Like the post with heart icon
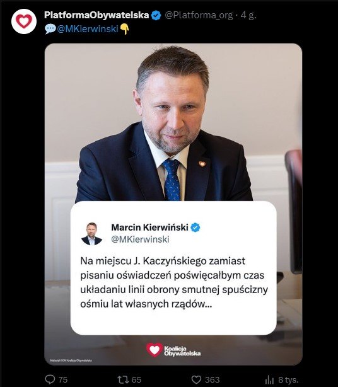This screenshot has width=338, height=387. [197, 379]
